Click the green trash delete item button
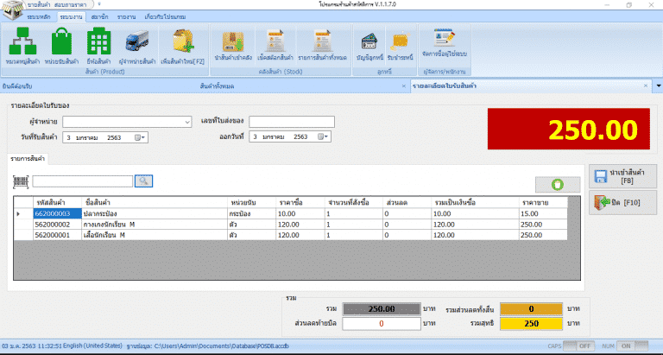Viewport: 663px width, 355px height. 557,184
